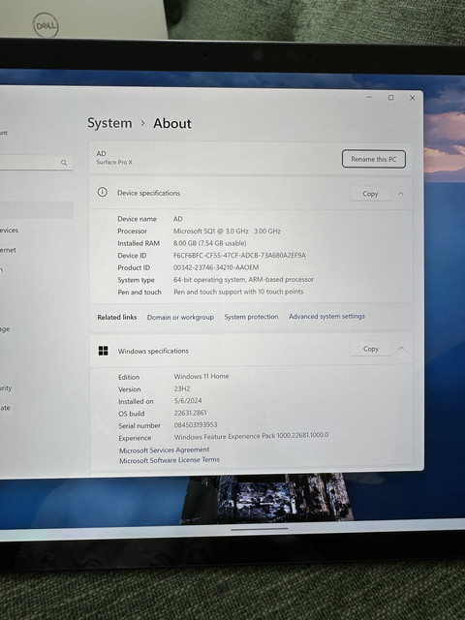
Task: Click the Rename this PC button
Action: click(x=374, y=159)
